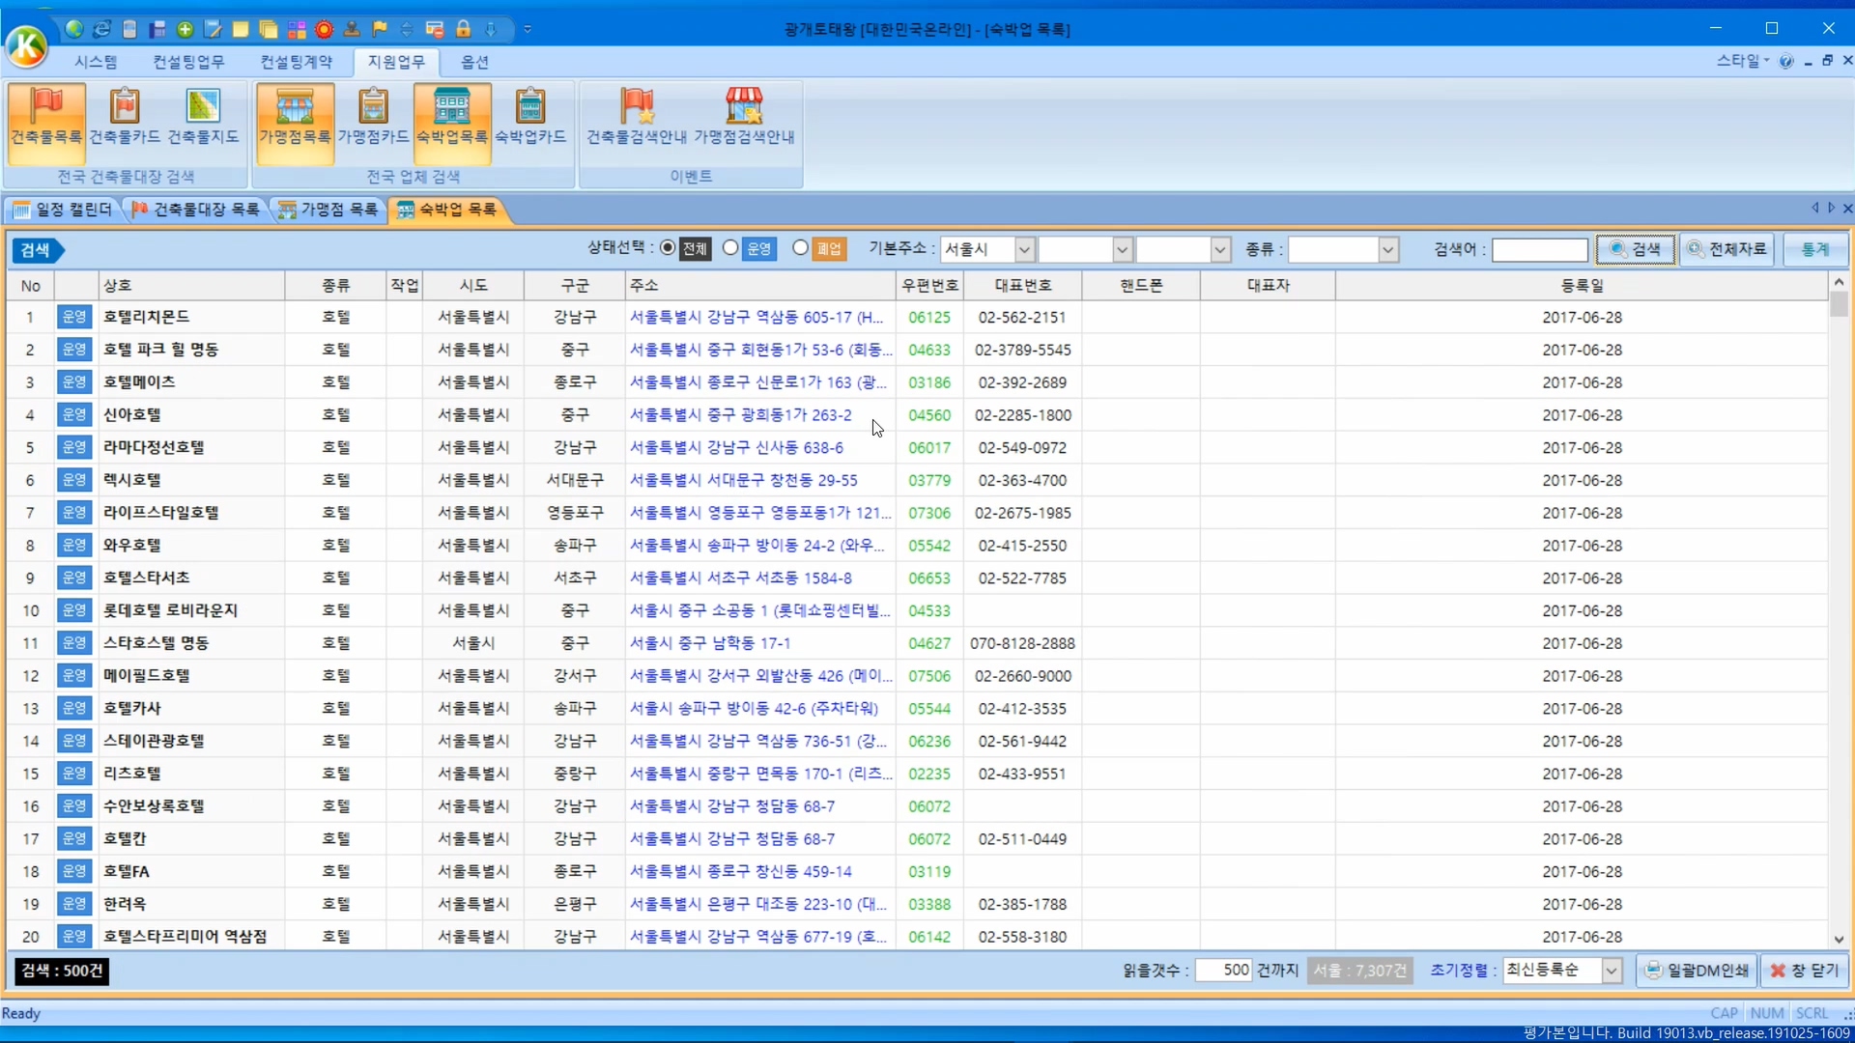Select the 운영 status radio button
Image resolution: width=1855 pixels, height=1043 pixels.
point(730,248)
